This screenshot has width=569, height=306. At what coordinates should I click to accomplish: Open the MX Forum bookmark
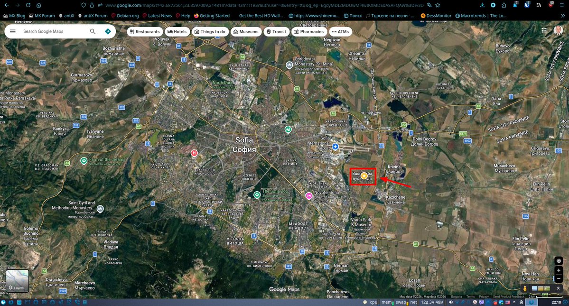coord(42,16)
